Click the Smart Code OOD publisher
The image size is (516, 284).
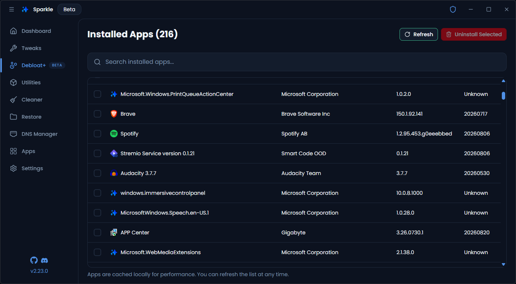(304, 153)
